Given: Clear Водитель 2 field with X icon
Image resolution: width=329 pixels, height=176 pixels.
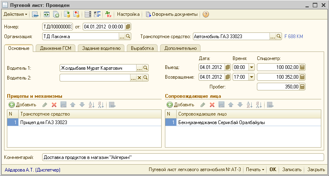Looking at the screenshot, I should 139,77.
